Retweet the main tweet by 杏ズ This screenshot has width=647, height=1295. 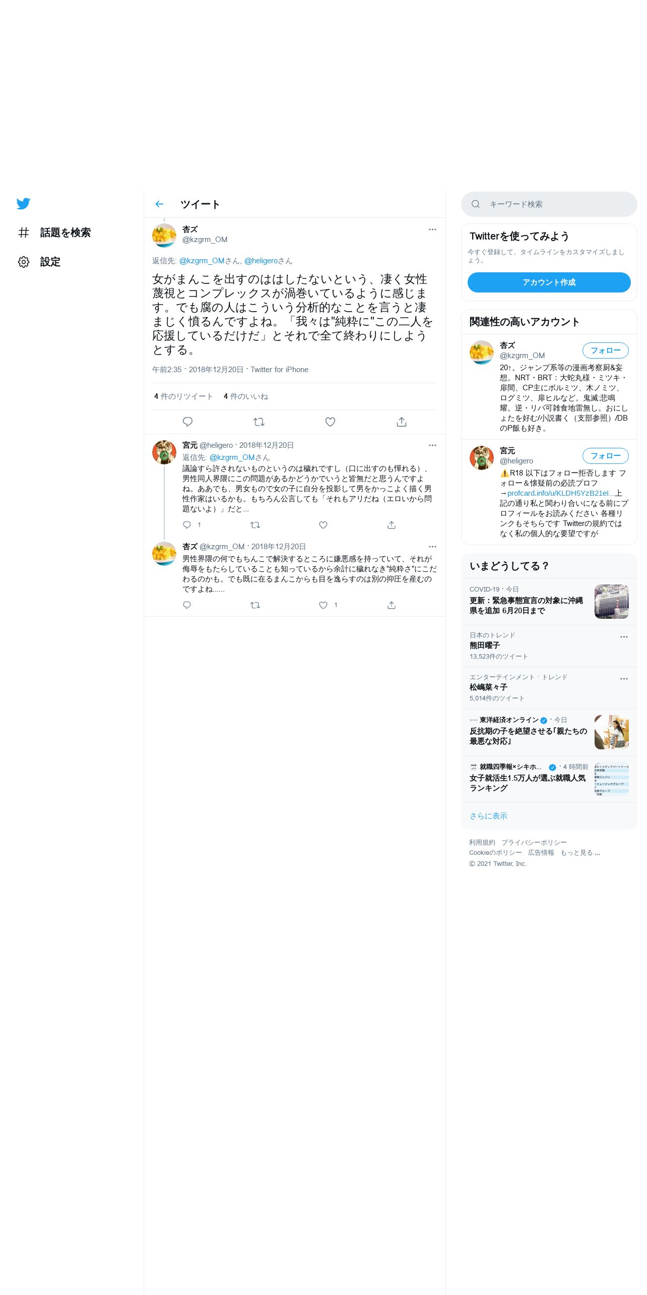tap(259, 422)
